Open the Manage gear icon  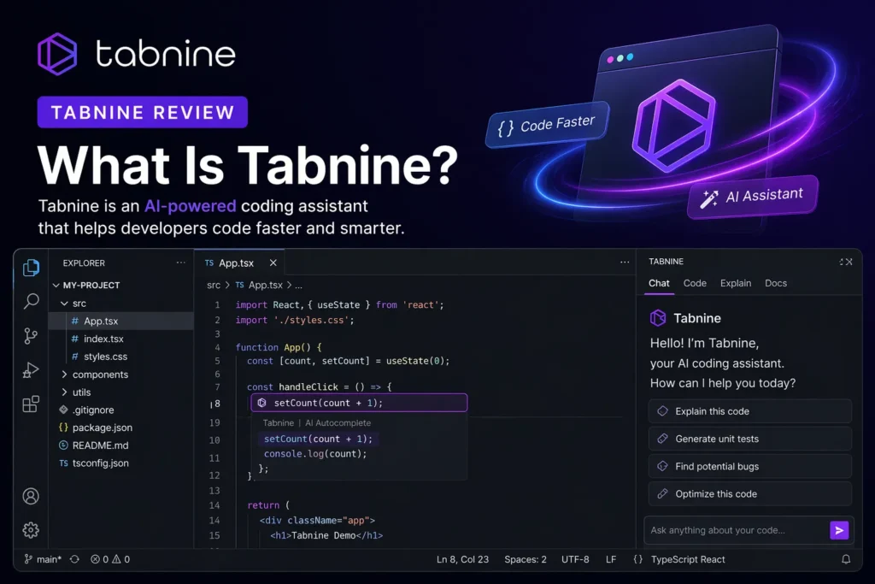31,530
